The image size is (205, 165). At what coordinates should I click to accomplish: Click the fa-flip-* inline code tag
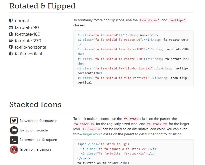click(177, 20)
